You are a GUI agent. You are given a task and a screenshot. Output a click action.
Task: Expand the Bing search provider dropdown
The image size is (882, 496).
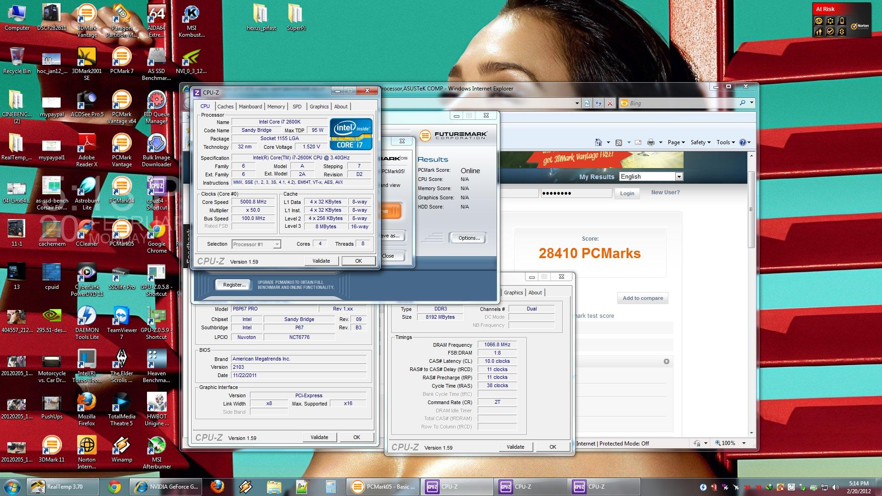click(752, 103)
